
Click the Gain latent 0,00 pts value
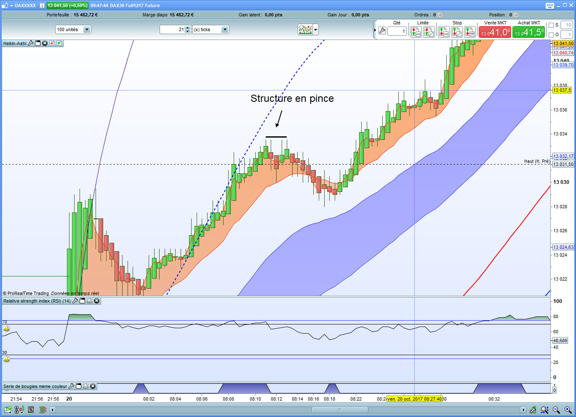coord(274,15)
